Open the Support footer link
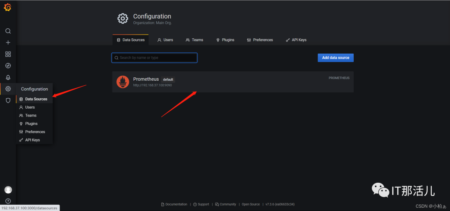Screen dimensions: 450x211 (x=201, y=204)
